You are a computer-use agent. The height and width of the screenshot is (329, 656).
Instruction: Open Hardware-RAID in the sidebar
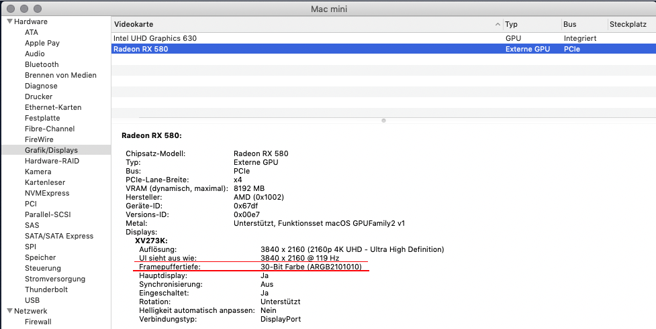coord(52,161)
